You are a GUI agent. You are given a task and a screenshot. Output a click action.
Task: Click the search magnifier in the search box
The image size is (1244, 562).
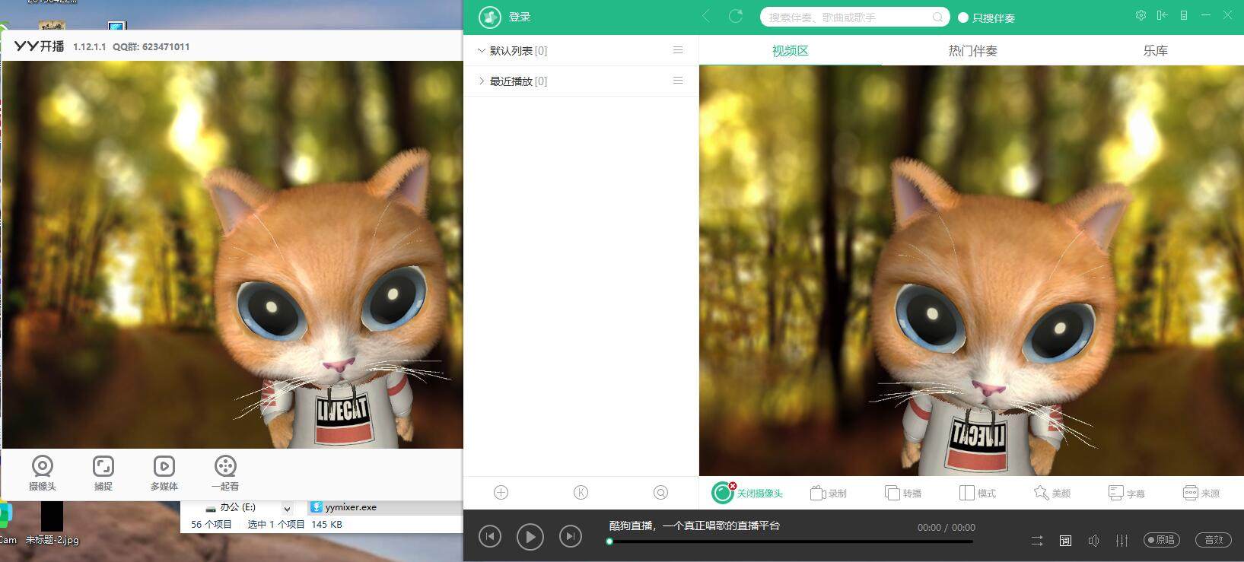coord(937,17)
